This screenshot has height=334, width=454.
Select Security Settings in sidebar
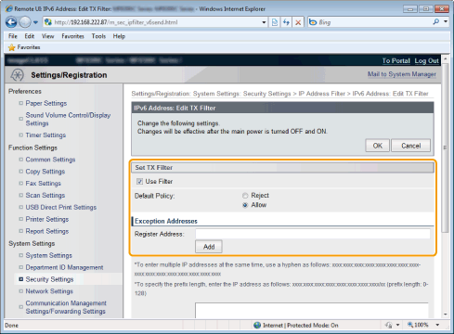(49, 279)
